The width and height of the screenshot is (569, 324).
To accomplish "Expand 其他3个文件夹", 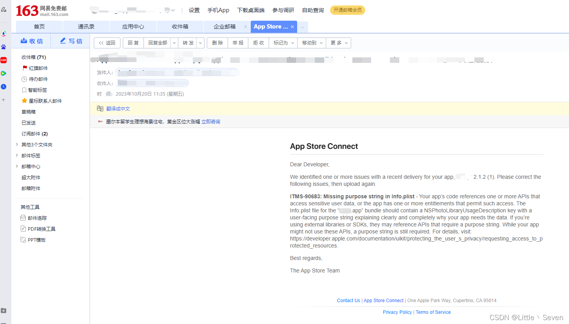I will tap(17, 144).
